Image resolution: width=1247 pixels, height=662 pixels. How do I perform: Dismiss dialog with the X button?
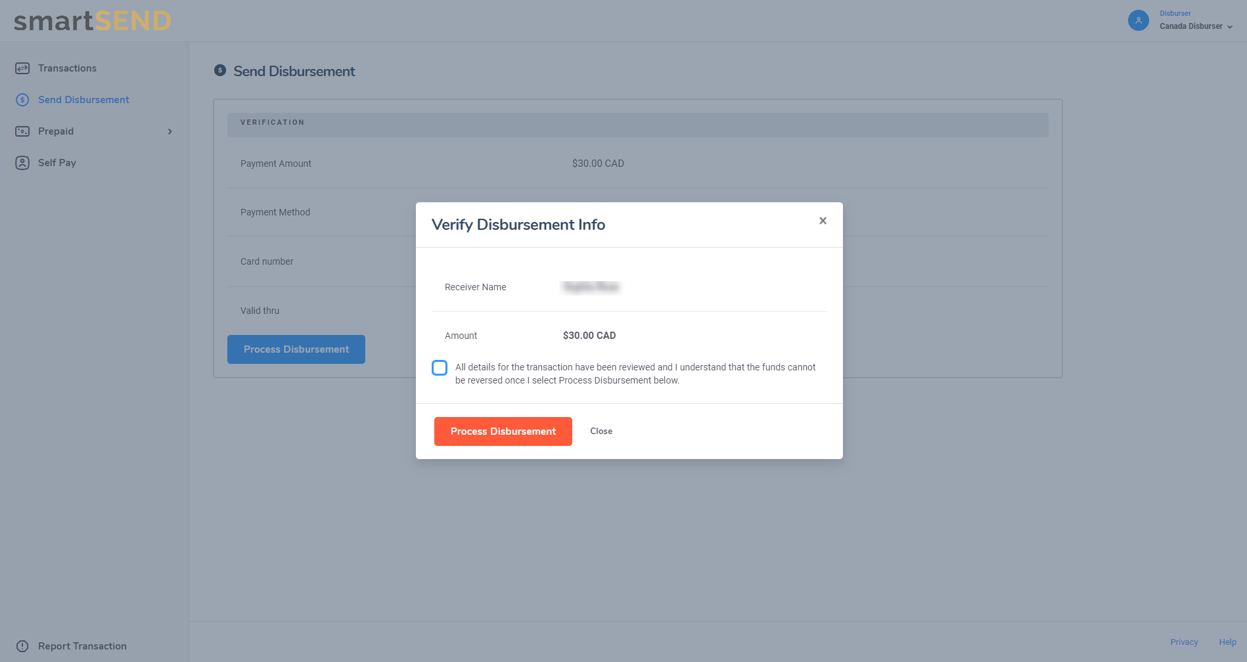pos(823,221)
